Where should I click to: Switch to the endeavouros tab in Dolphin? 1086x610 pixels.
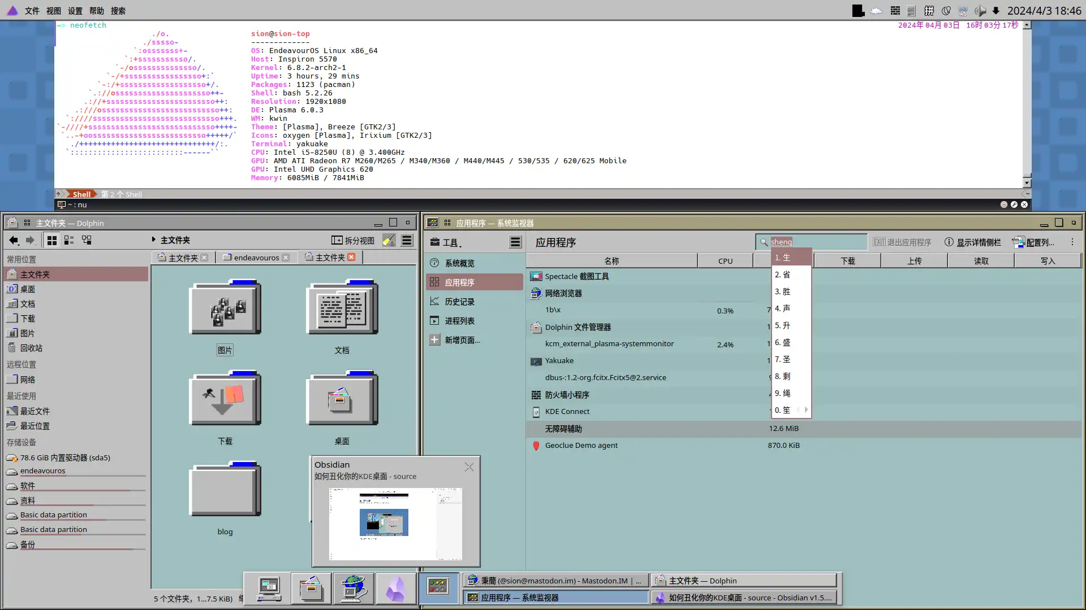click(256, 258)
